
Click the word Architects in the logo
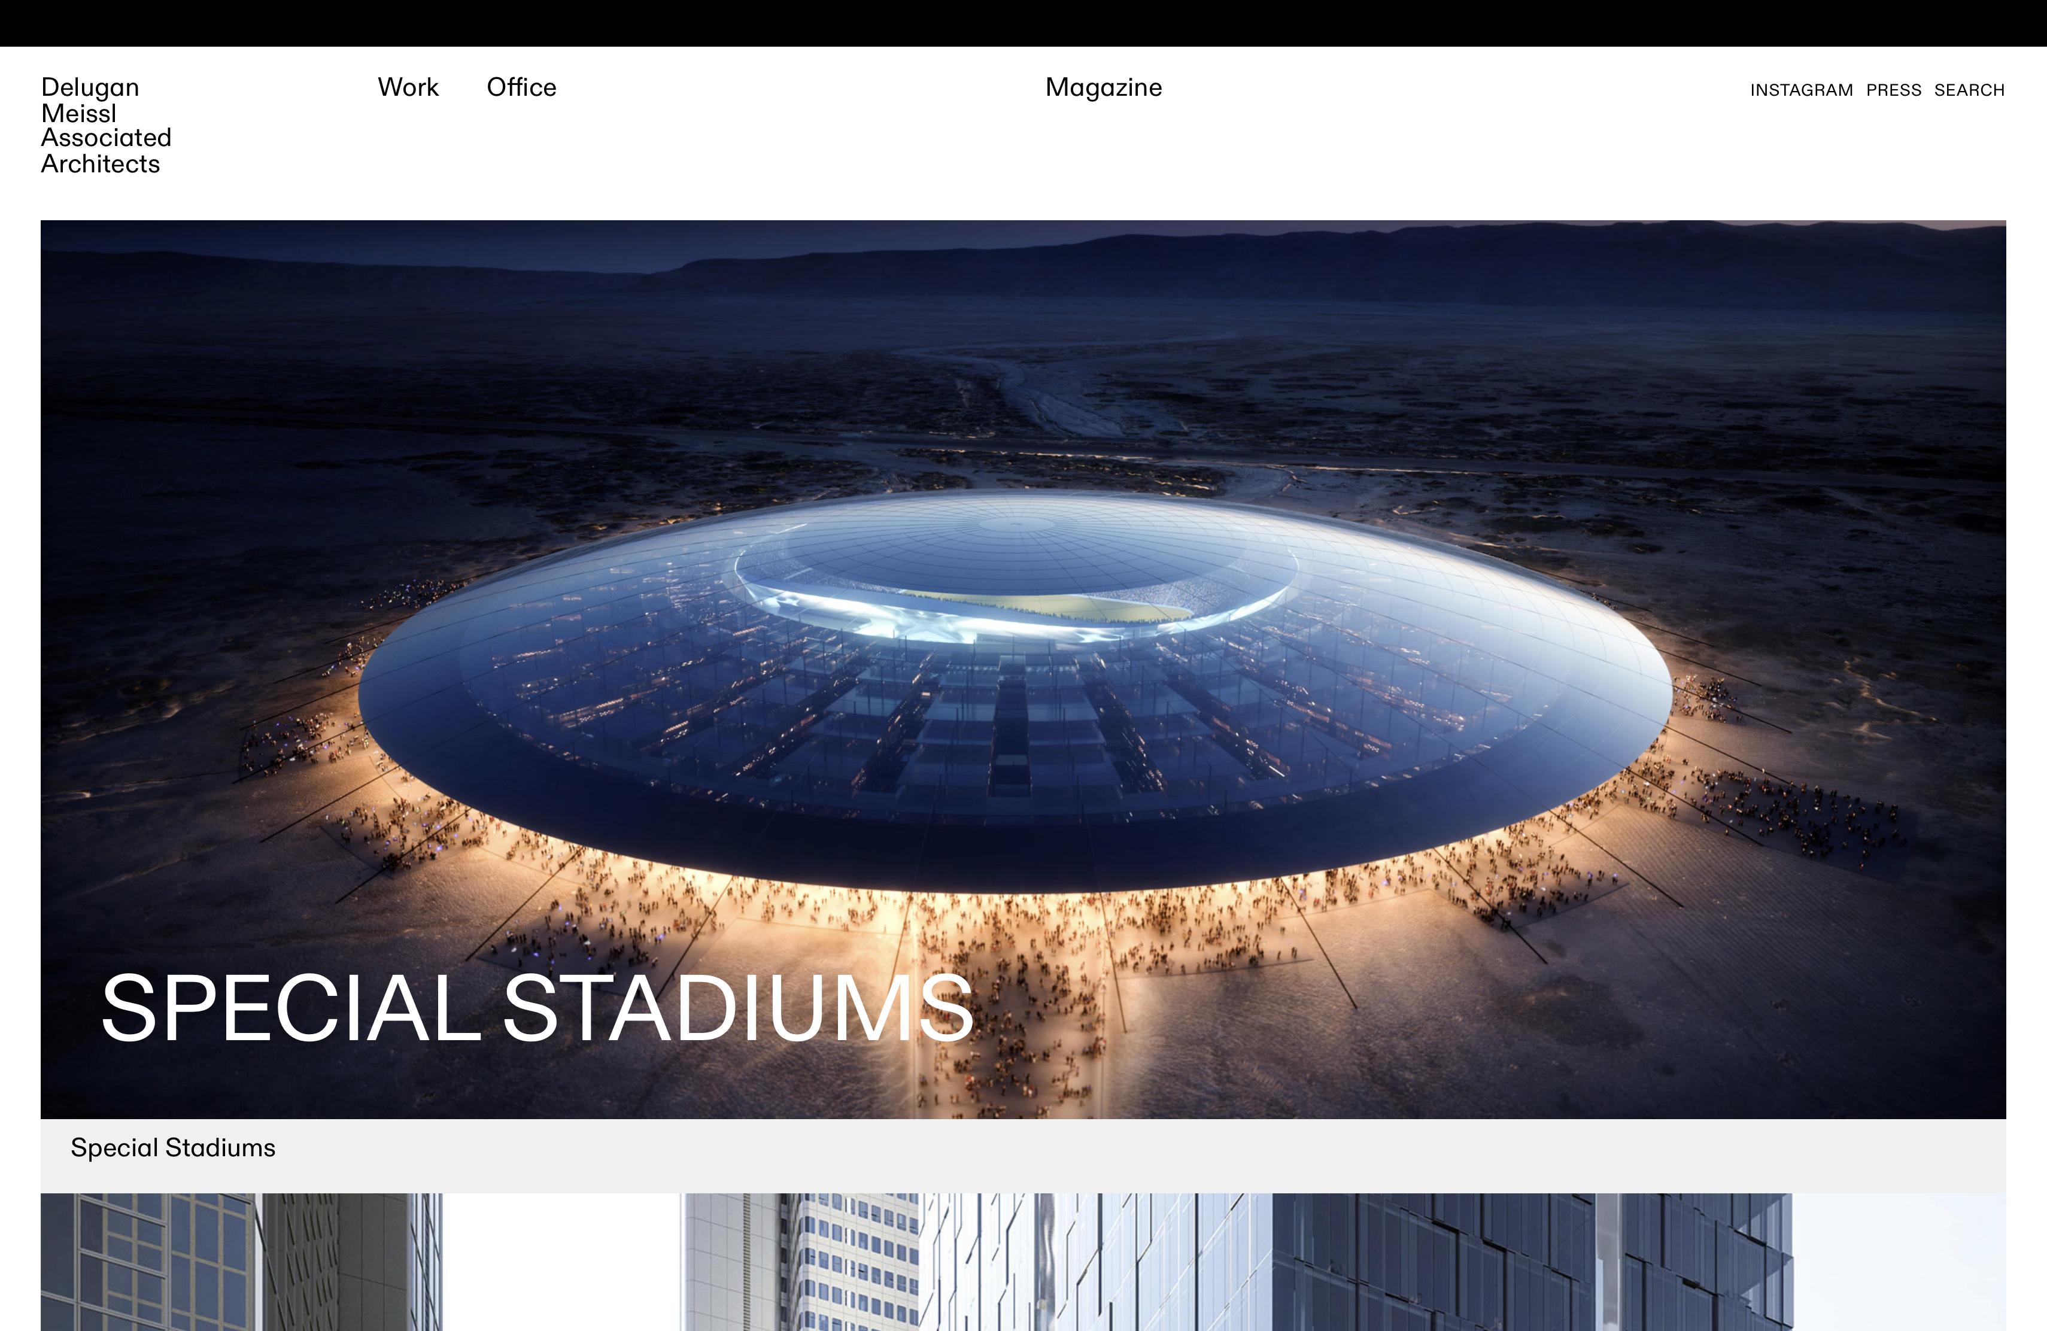[101, 164]
